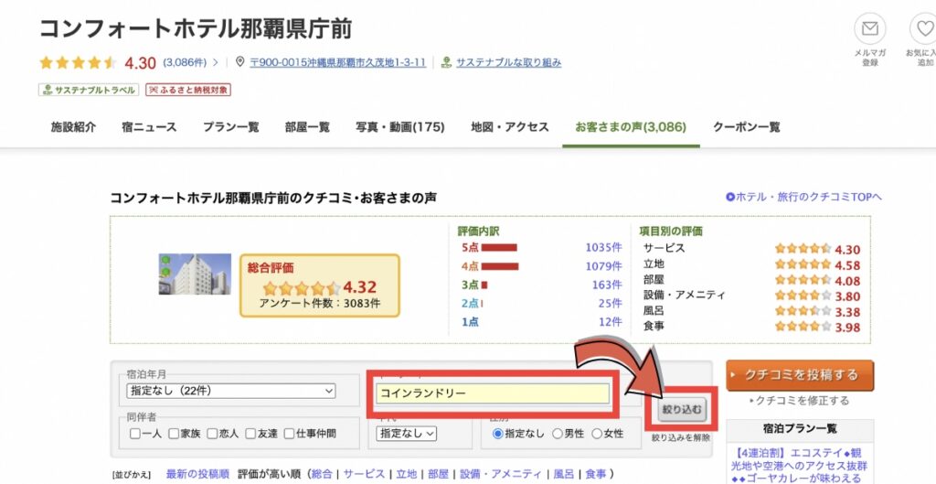Click the header star rating icons

tap(78, 63)
